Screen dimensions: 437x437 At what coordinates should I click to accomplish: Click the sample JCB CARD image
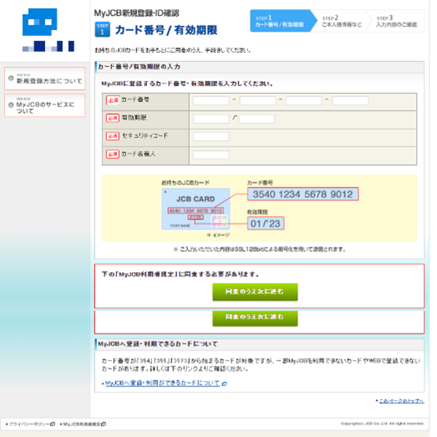pos(196,208)
